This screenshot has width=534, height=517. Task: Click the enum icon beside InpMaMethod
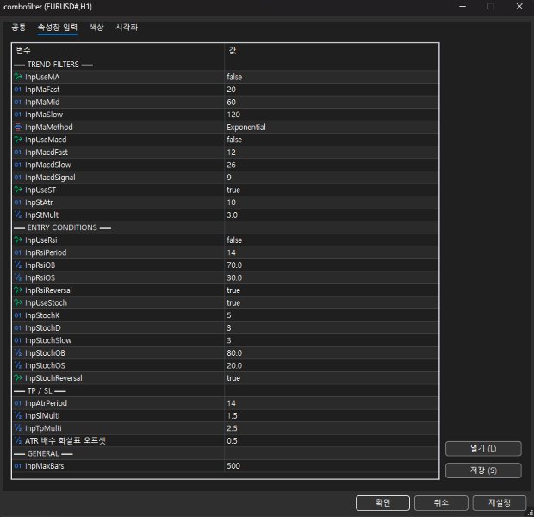(x=18, y=128)
